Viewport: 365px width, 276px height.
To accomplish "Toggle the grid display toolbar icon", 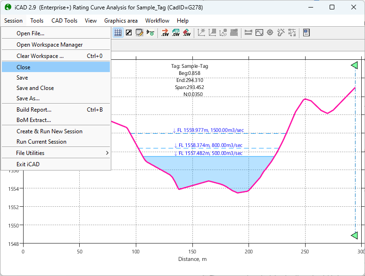I will 118,32.
